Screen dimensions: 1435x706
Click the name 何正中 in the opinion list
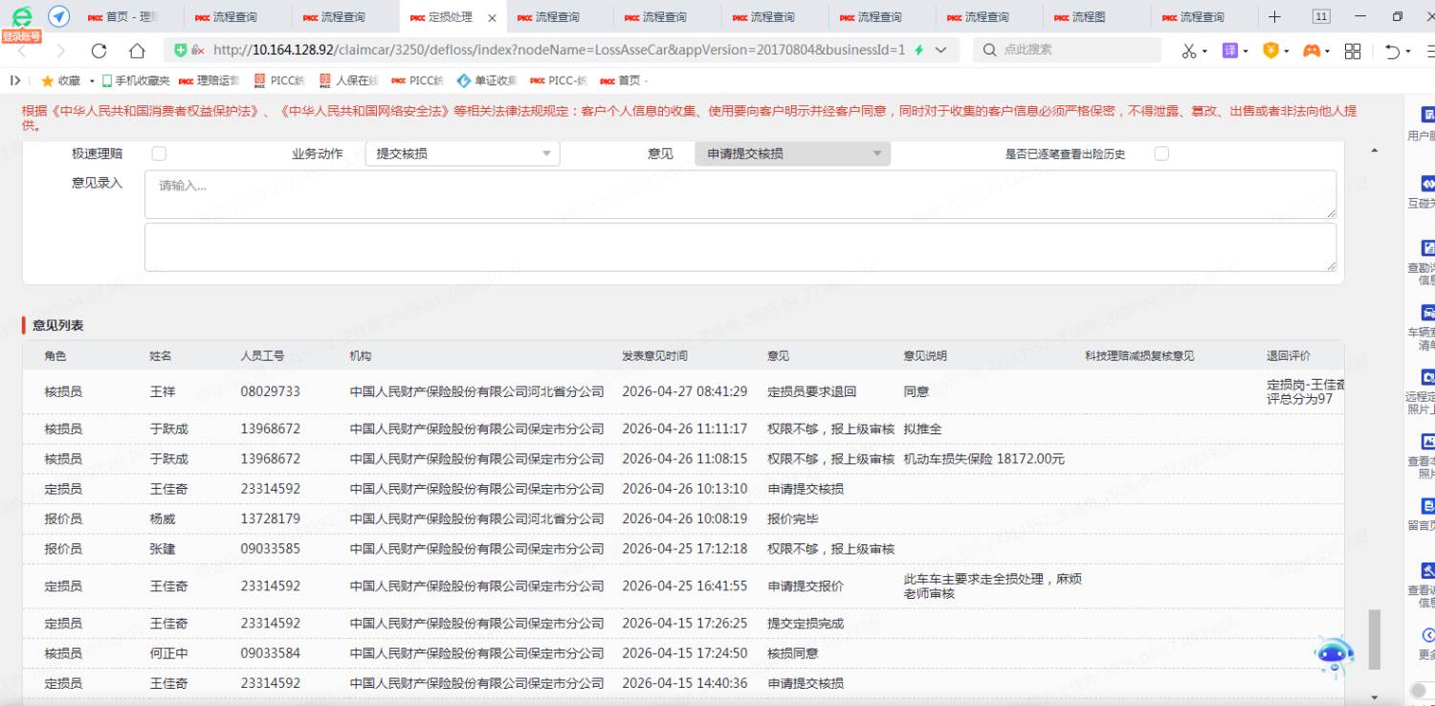click(x=169, y=653)
